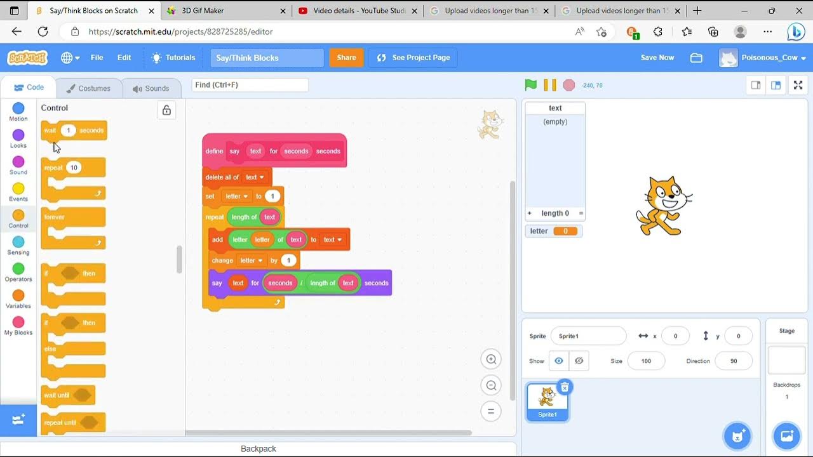Click the Add Extension button
The image size is (813, 457).
point(18,420)
